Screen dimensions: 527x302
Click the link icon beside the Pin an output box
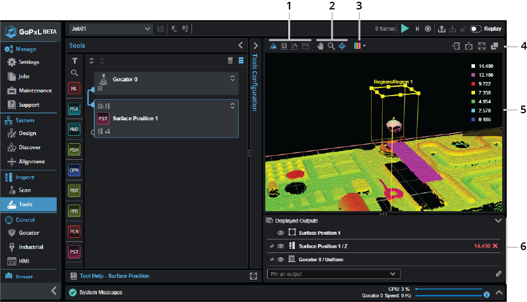pyautogui.click(x=498, y=274)
